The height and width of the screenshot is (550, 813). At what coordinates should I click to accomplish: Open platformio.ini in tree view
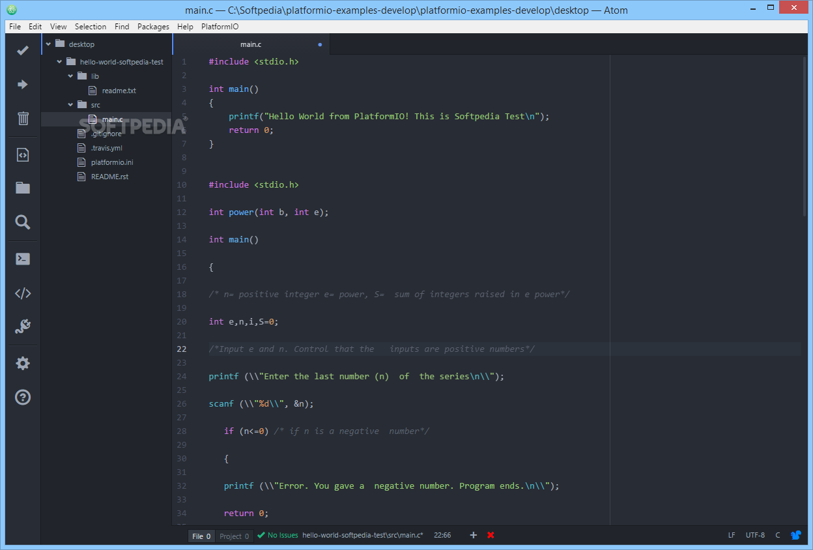(112, 162)
